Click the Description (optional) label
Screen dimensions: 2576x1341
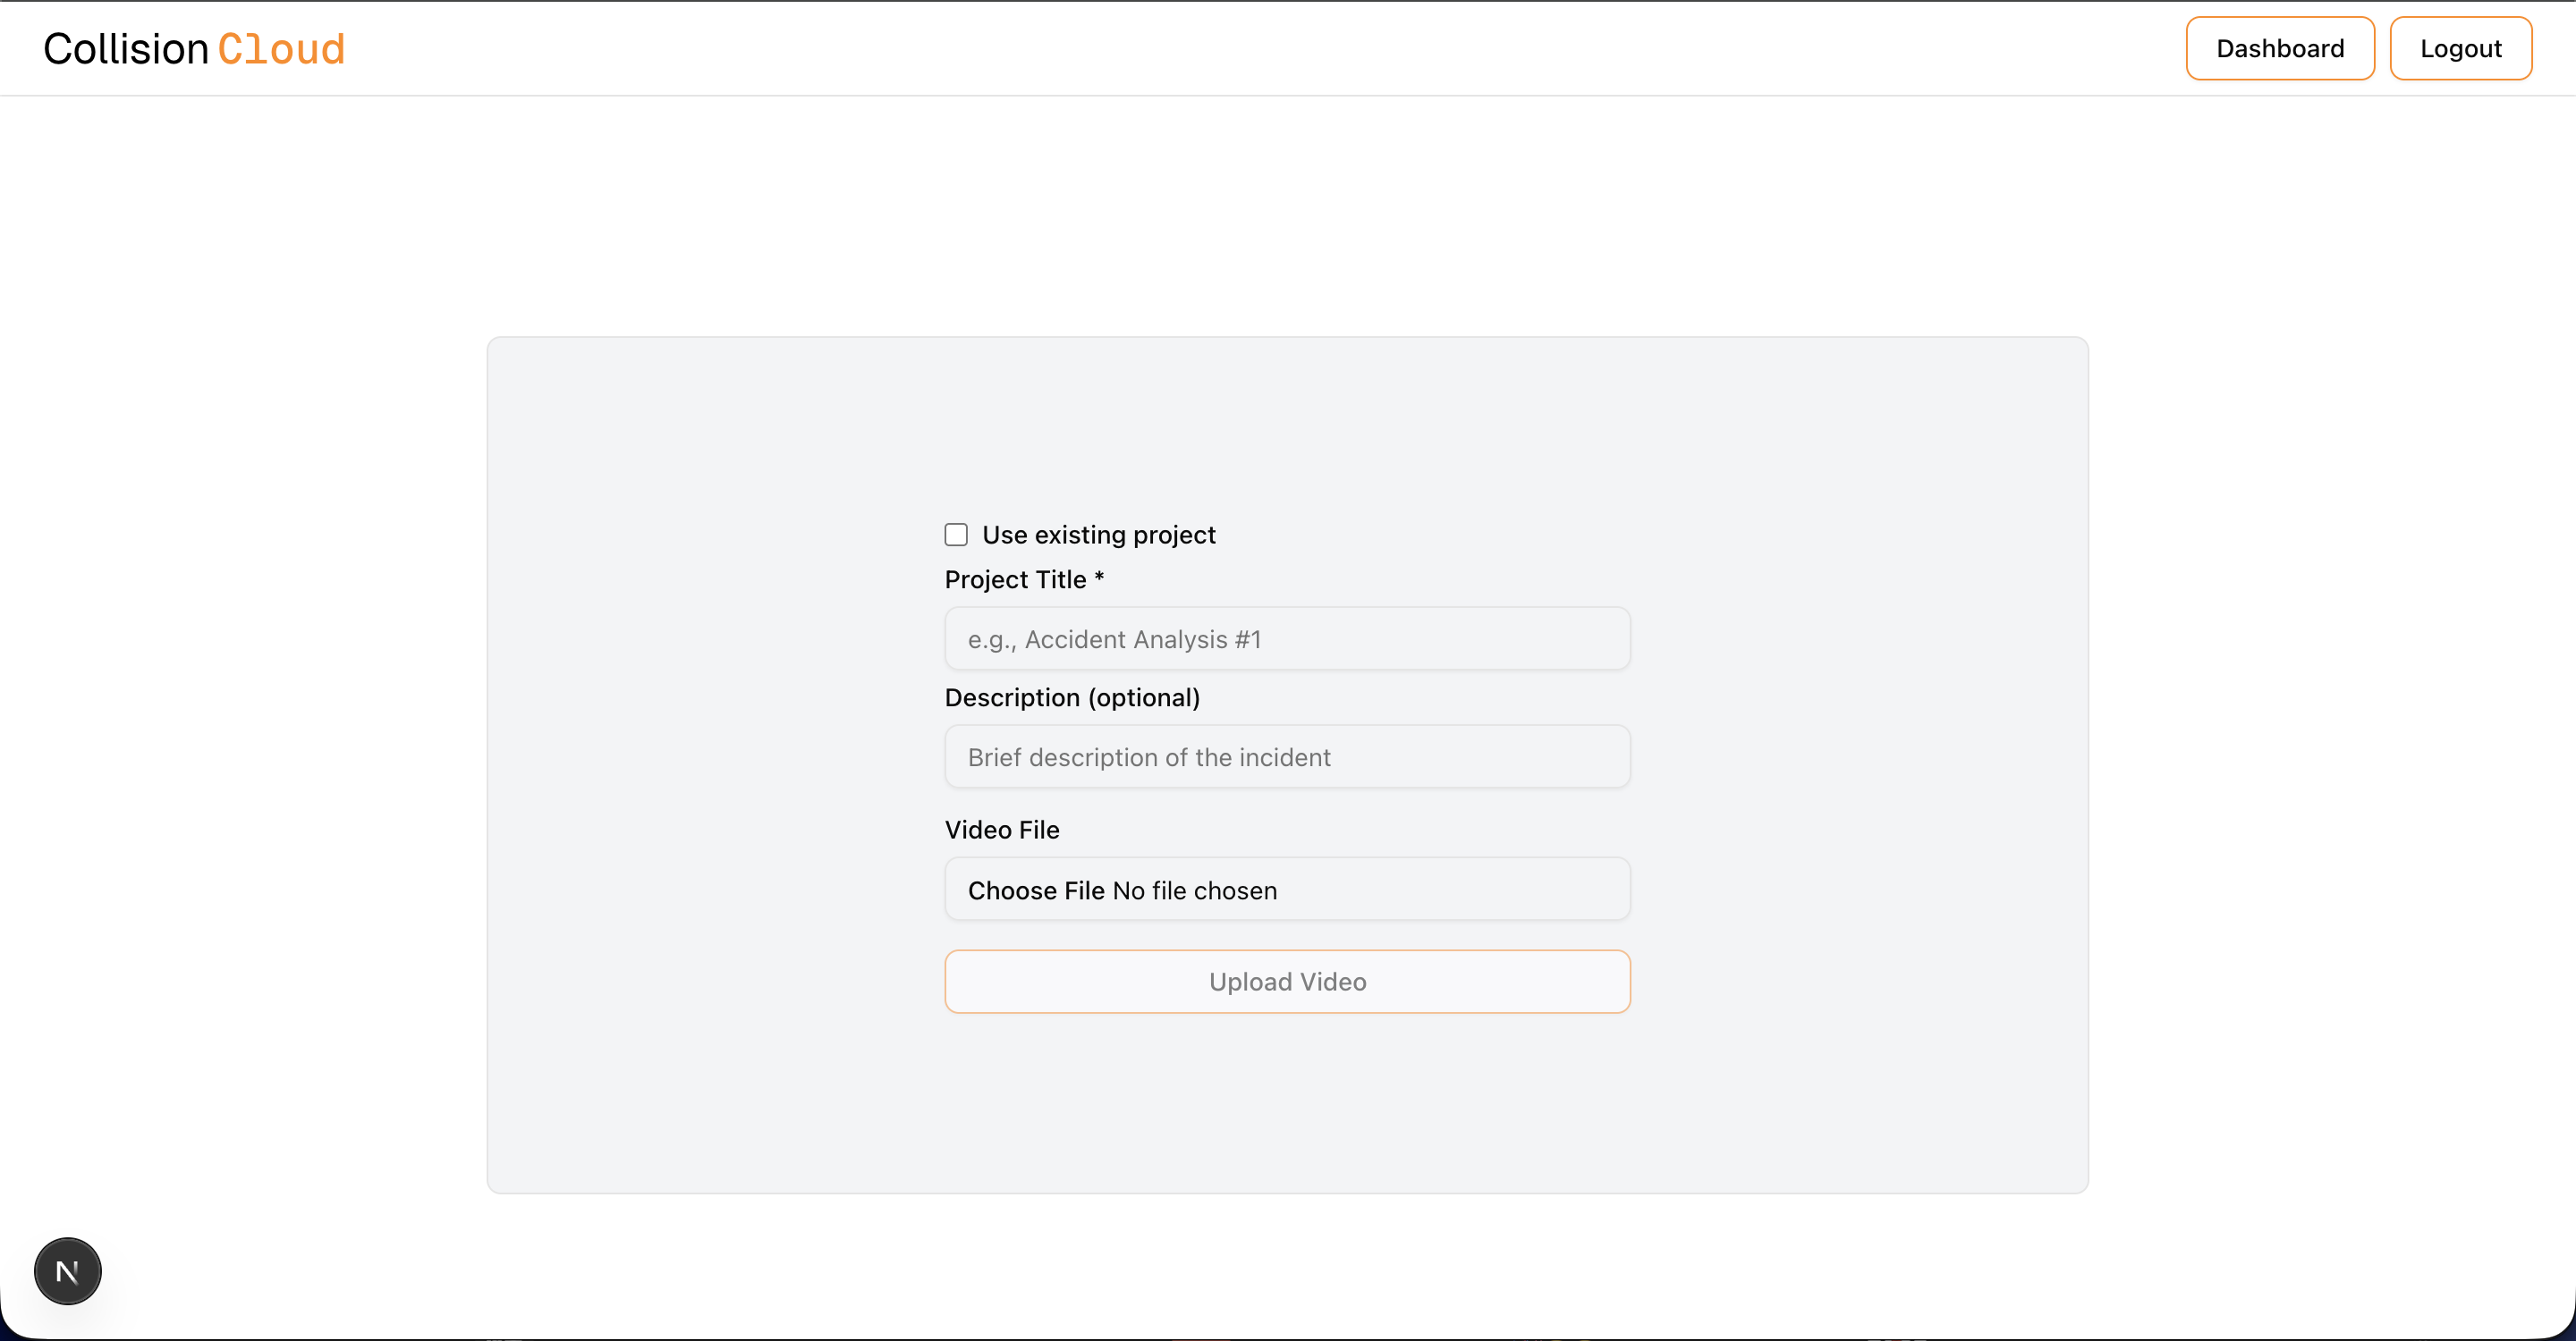1072,697
